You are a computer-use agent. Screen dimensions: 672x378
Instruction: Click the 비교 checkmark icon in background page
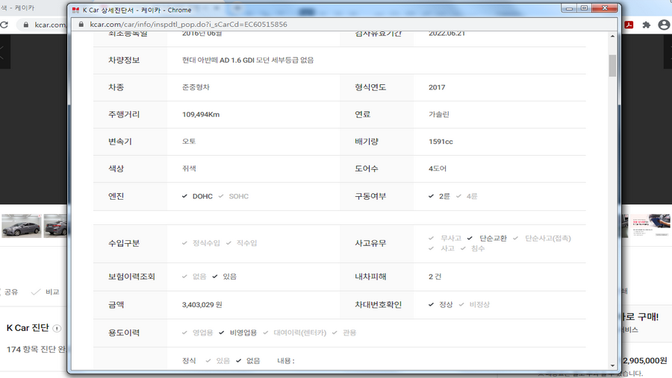click(x=36, y=292)
